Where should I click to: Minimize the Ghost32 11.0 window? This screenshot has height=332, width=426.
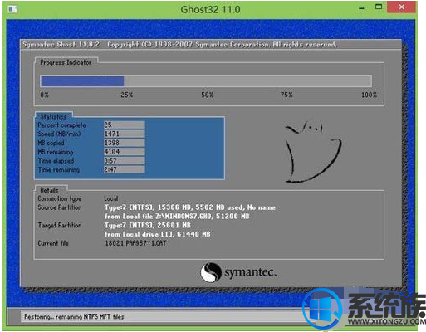(x=361, y=9)
